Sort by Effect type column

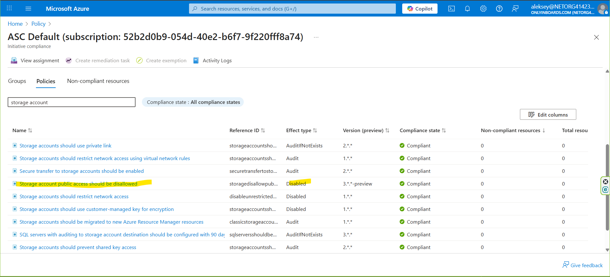pyautogui.click(x=302, y=130)
